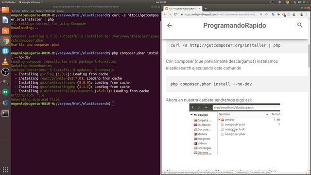The height and width of the screenshot is (175, 311).
Task: Click 'Updating dependencies' terminal line
Action: pos(31,66)
